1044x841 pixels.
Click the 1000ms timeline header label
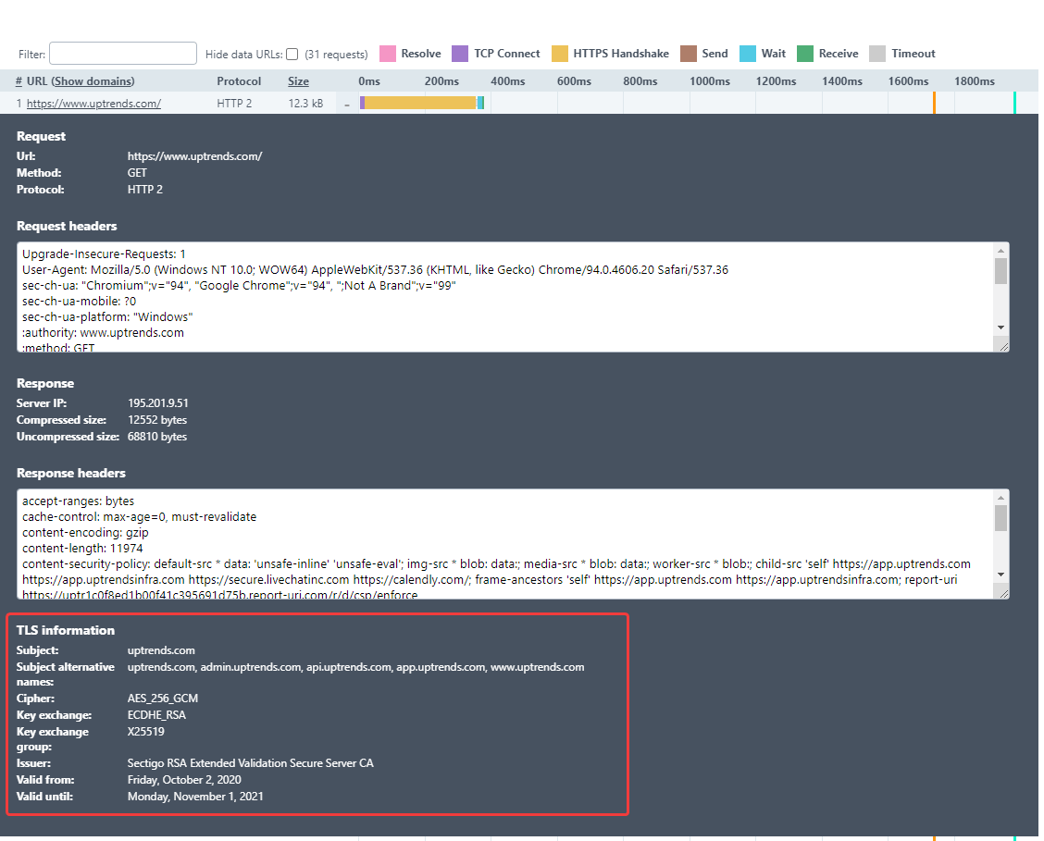(710, 81)
